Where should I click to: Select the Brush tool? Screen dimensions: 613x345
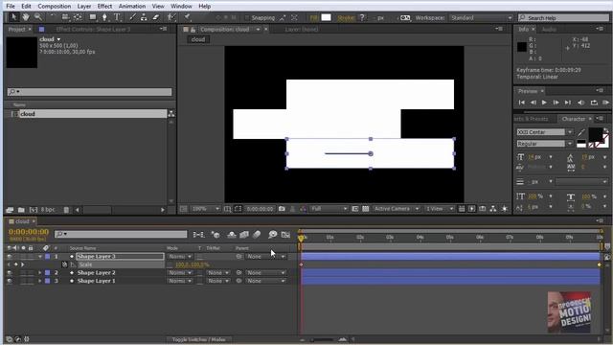[132, 17]
